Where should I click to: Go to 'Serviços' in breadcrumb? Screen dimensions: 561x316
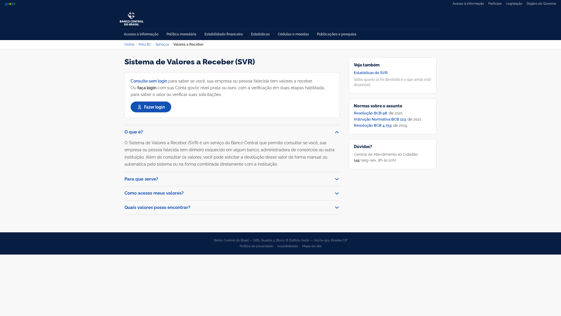click(162, 44)
